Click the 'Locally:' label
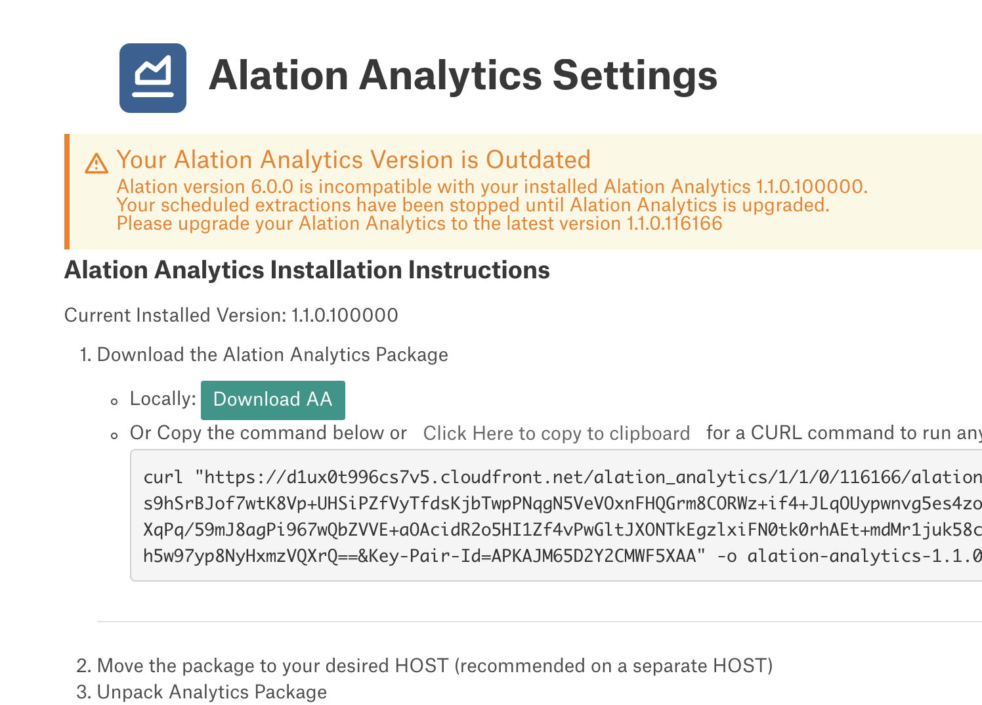Screen dimensions: 982x705 coord(163,398)
